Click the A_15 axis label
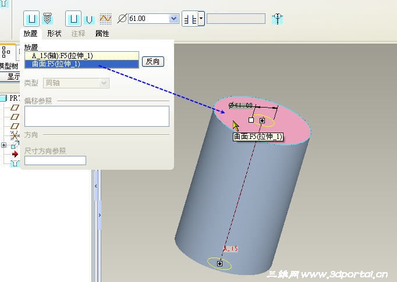Screen dimensions: 397x282 point(231,248)
